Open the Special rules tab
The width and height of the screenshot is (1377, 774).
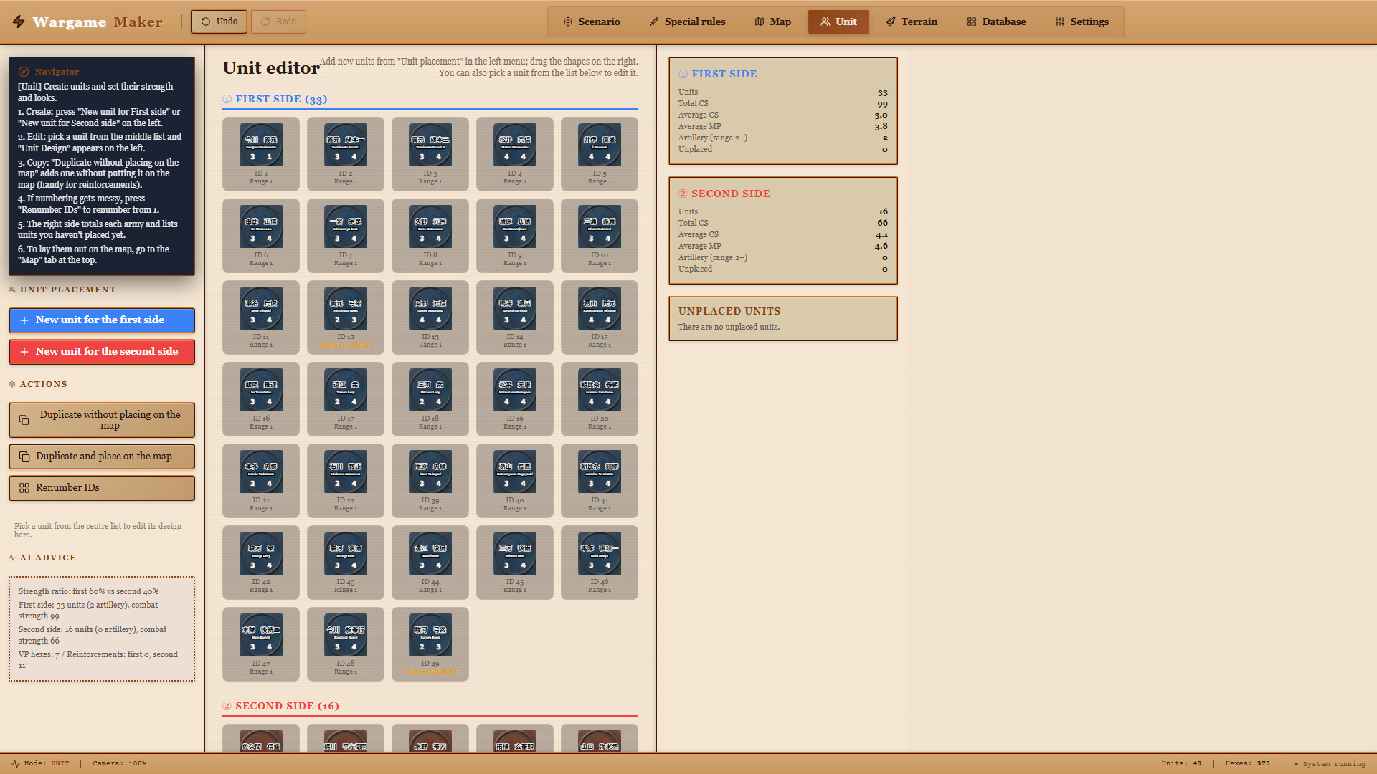click(687, 21)
